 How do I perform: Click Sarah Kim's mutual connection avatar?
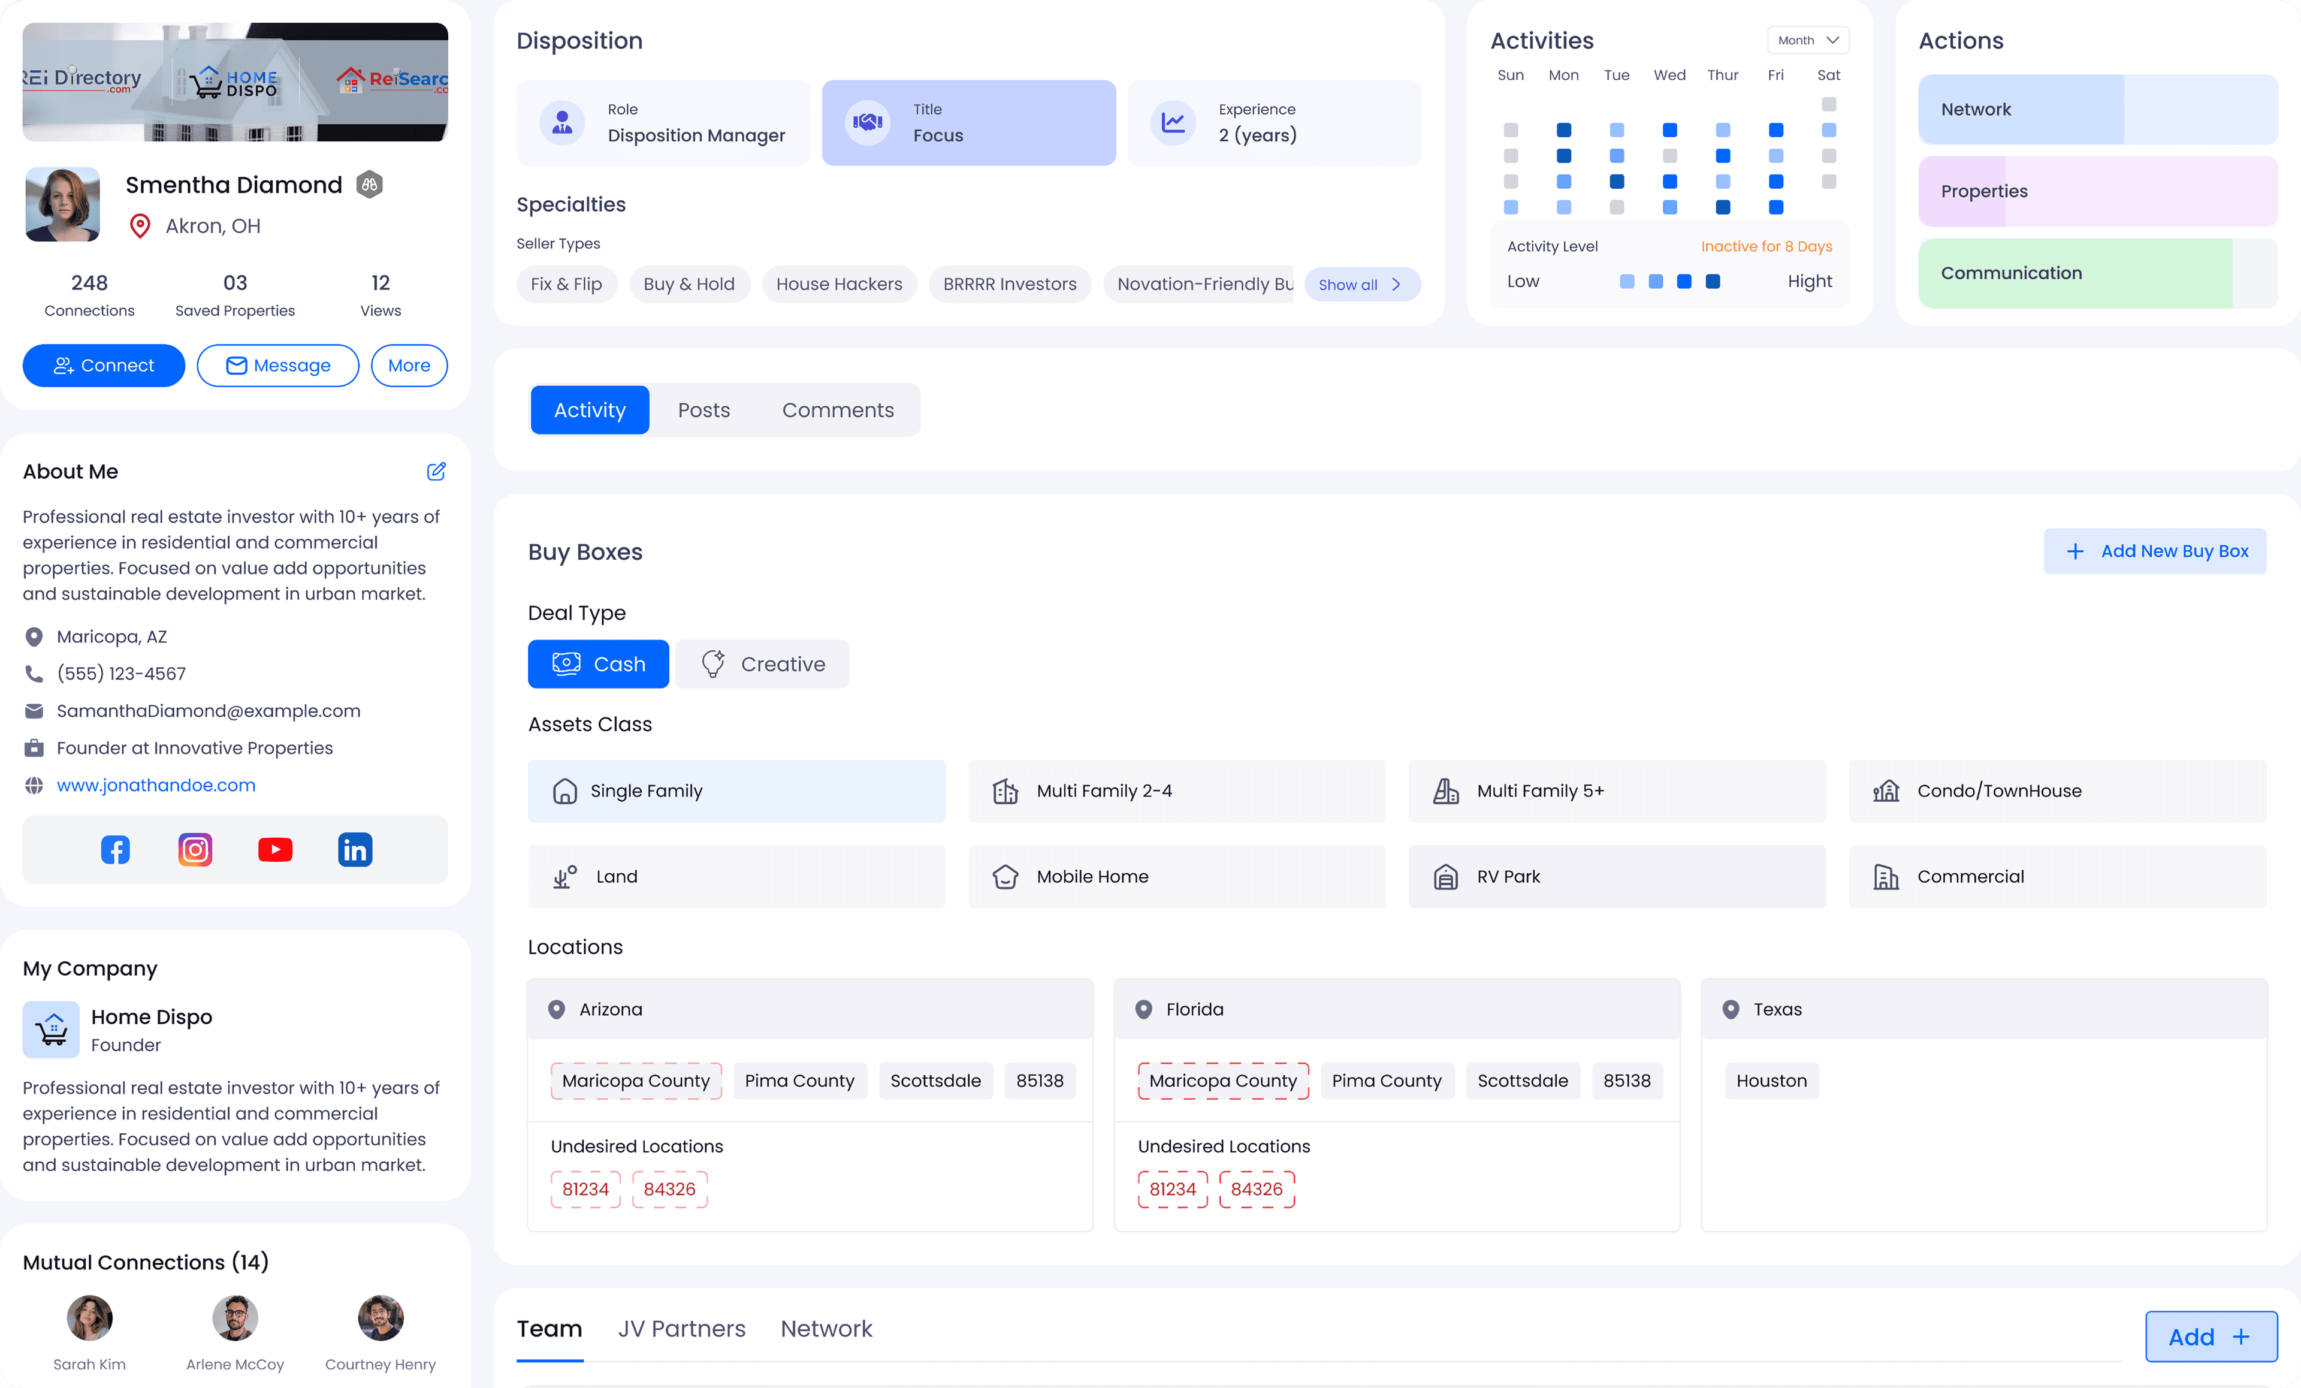tap(90, 1318)
